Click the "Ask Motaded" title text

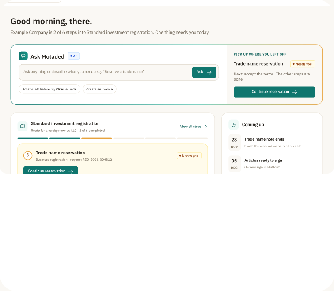tap(47, 56)
